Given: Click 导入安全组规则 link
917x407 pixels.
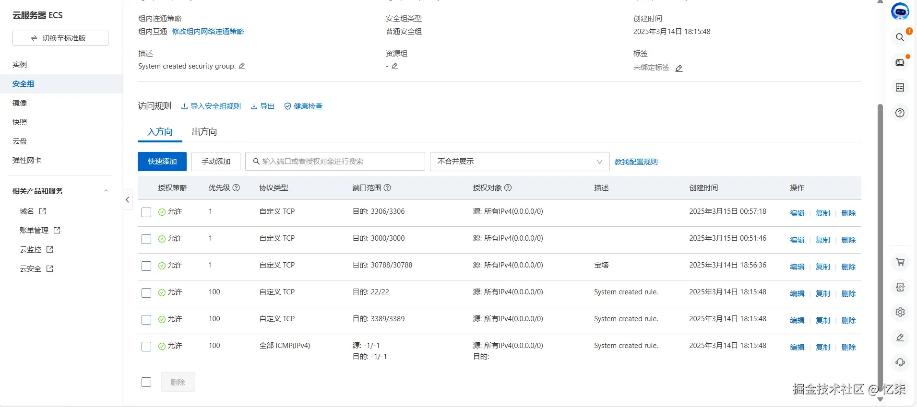Looking at the screenshot, I should pos(211,106).
